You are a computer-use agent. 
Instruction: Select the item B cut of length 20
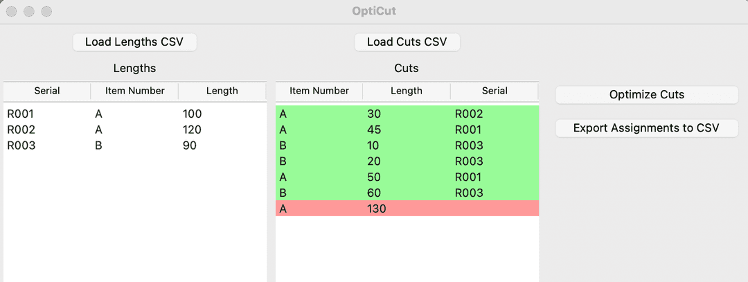[407, 161]
